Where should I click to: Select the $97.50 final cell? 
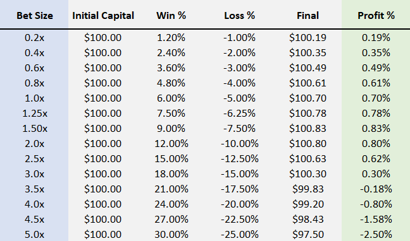[x=307, y=235]
